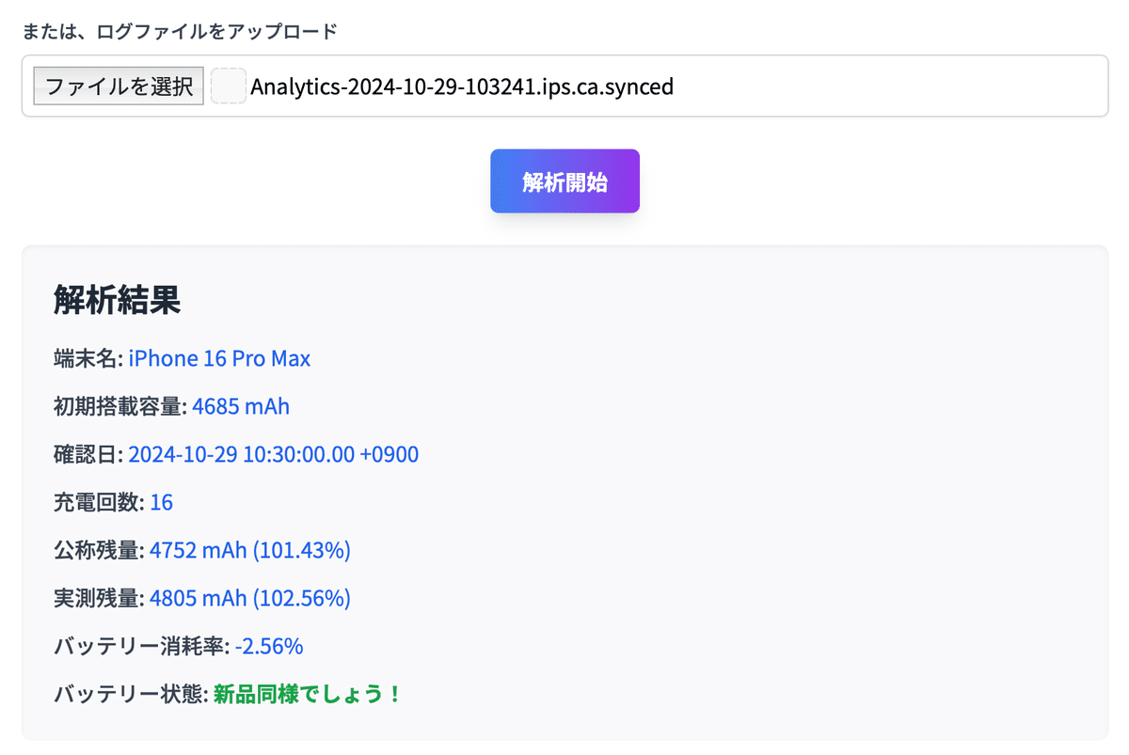Image resolution: width=1129 pixels, height=755 pixels.
Task: Click the 実測残量 label
Action: tap(99, 598)
